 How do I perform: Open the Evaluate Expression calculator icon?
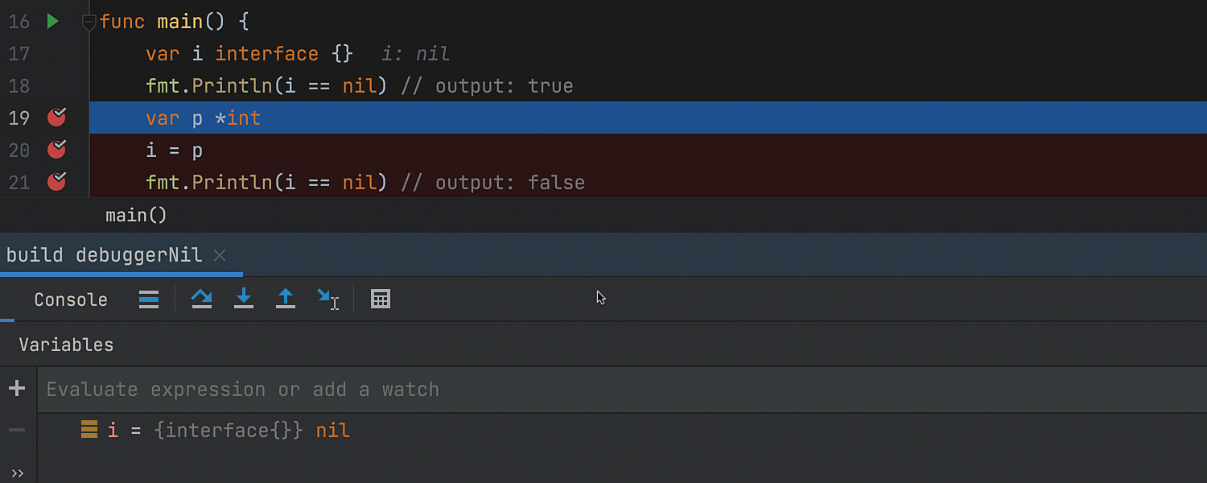click(x=381, y=299)
